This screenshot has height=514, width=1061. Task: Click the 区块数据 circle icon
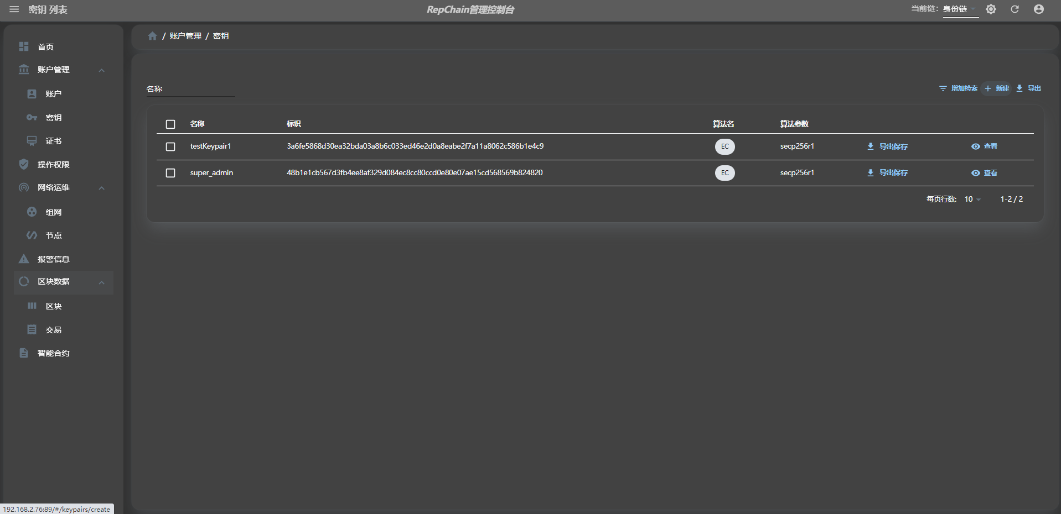[24, 281]
